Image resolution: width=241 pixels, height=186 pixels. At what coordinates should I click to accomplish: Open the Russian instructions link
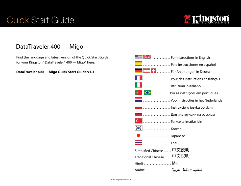[193, 114]
